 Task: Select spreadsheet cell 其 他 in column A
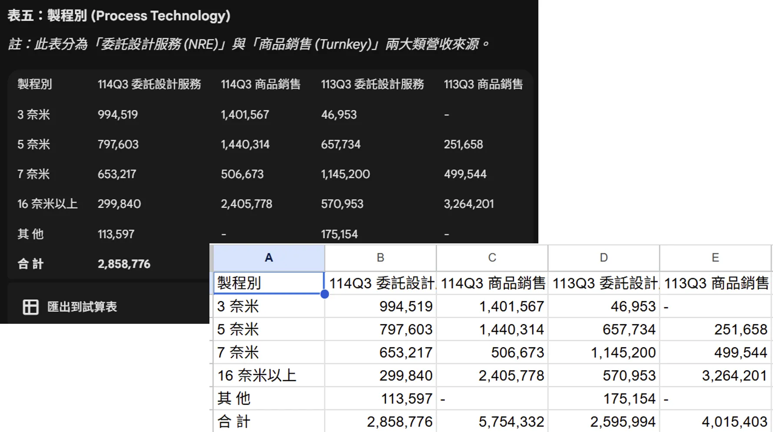[269, 399]
